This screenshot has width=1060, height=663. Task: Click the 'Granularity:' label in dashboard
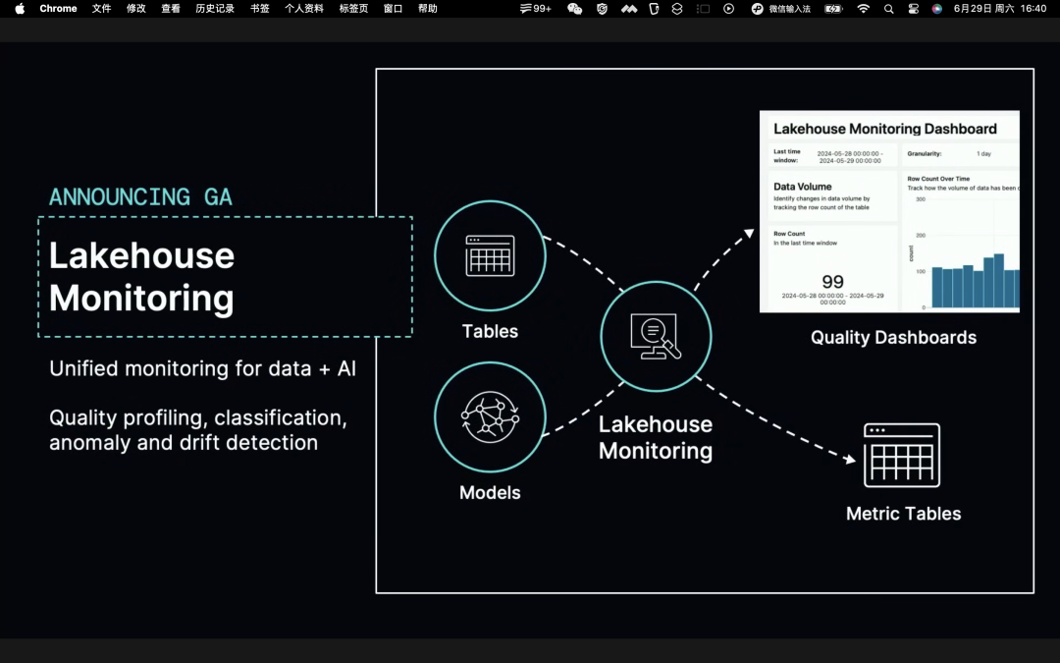[x=925, y=153]
